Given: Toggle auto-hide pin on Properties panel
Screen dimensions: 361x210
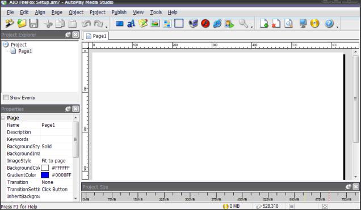Looking at the screenshot, I should 68,109.
